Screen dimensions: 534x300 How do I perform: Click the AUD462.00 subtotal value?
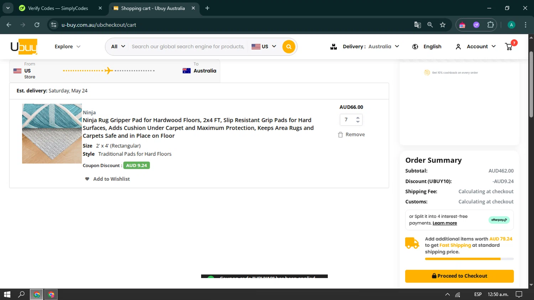(501, 171)
